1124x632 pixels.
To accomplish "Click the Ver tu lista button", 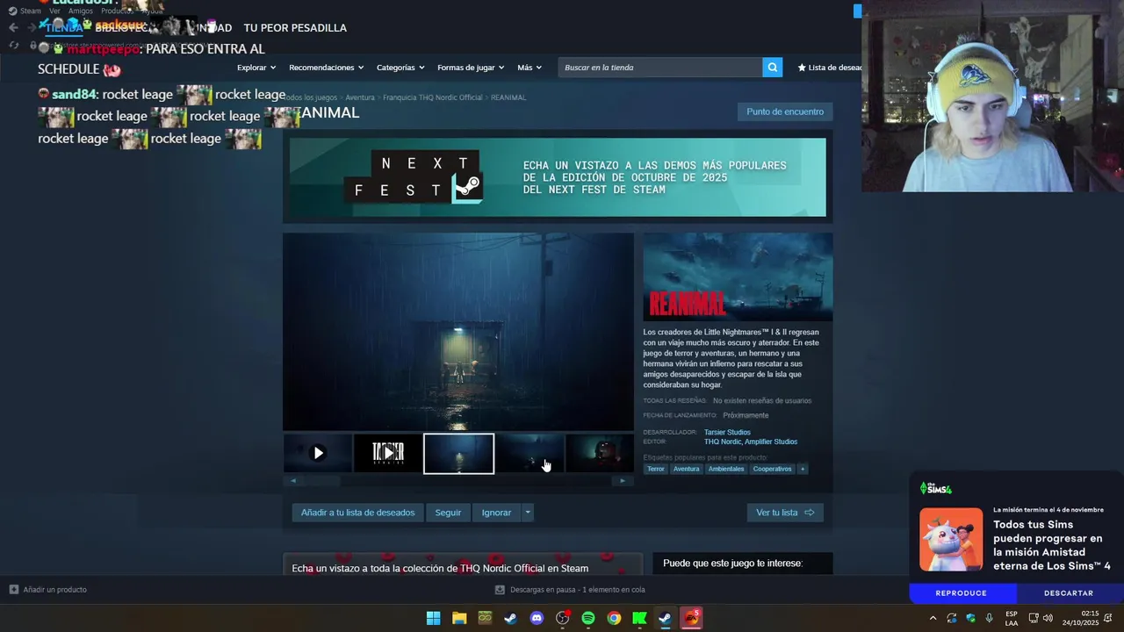I will point(785,513).
